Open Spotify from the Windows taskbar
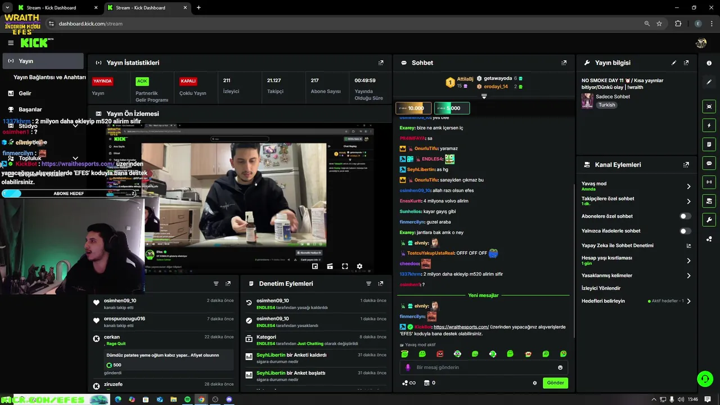The image size is (720, 405). [187, 399]
